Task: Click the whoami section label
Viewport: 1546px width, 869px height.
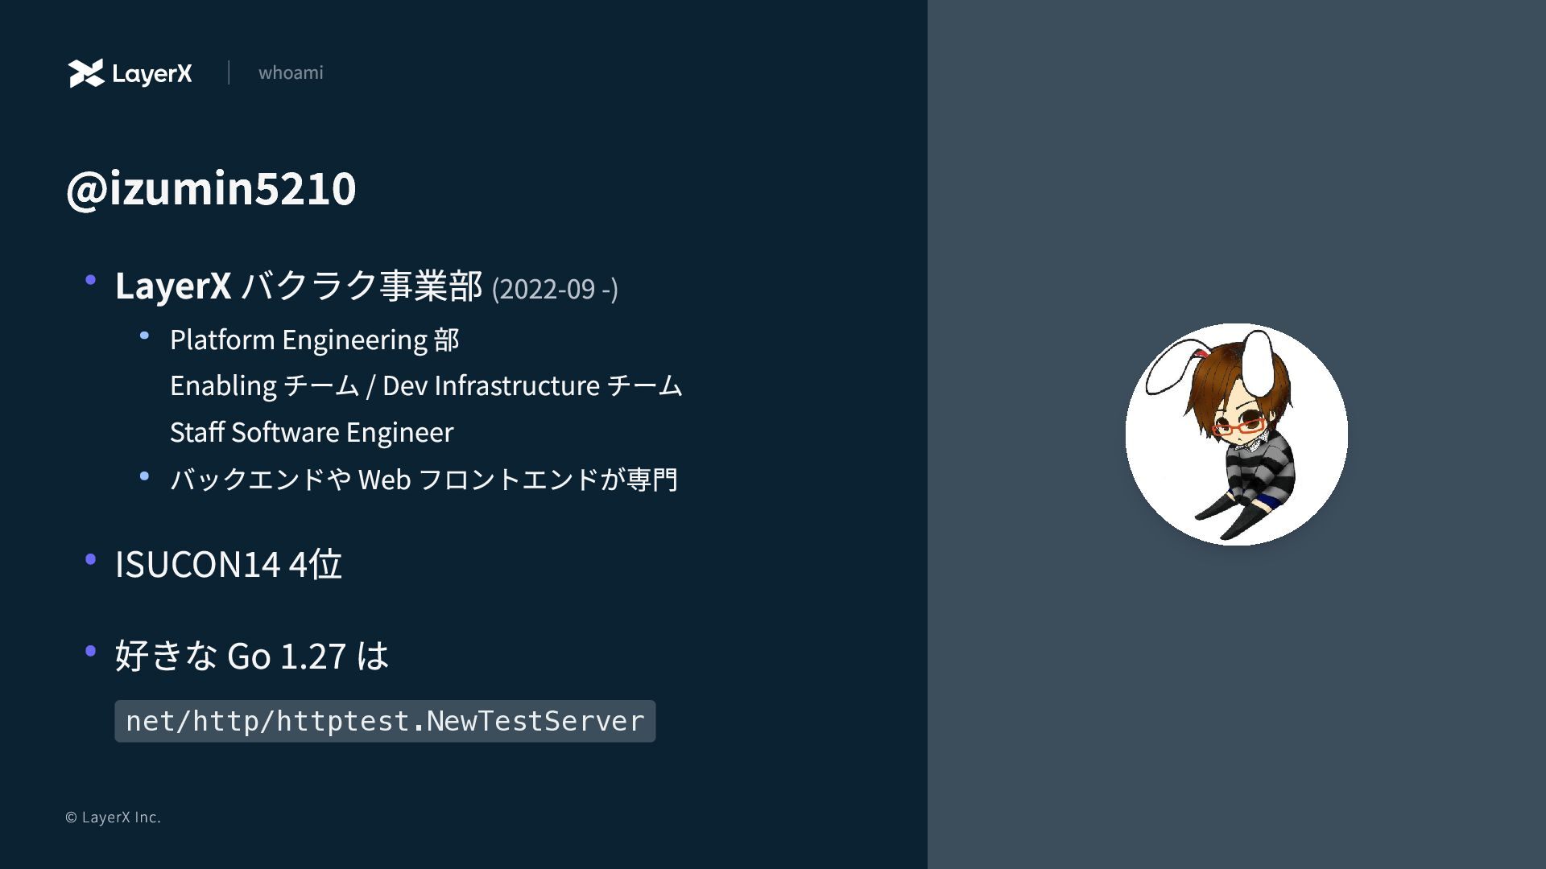Action: [x=291, y=72]
